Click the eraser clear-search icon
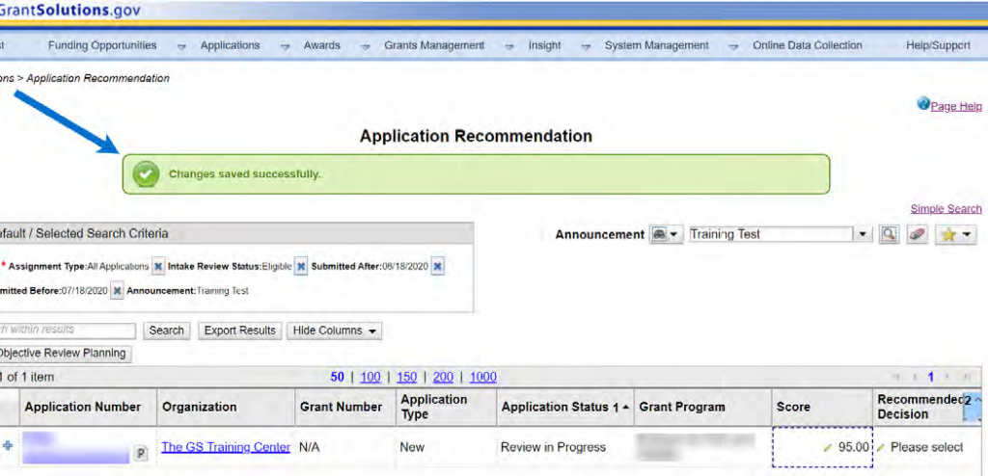988x476 pixels. 917,234
